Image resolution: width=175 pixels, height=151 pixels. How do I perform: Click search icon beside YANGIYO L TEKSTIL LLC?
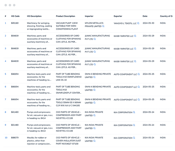[138, 23]
